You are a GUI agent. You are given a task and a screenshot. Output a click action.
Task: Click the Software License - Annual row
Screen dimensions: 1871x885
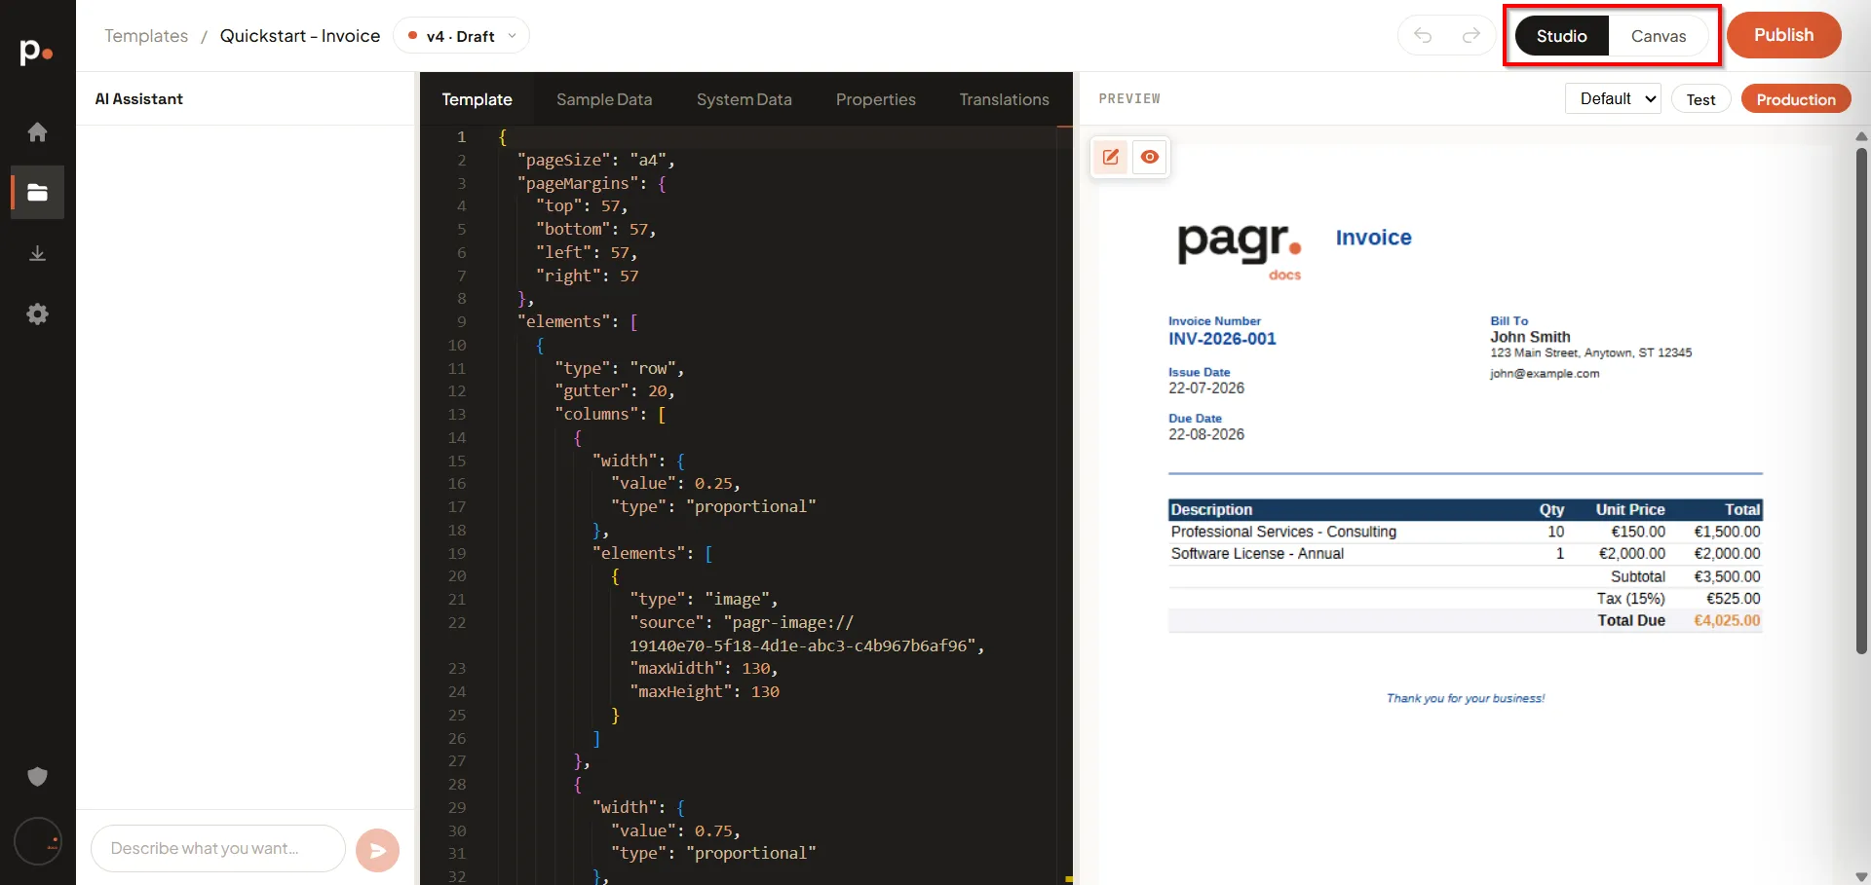click(1466, 553)
